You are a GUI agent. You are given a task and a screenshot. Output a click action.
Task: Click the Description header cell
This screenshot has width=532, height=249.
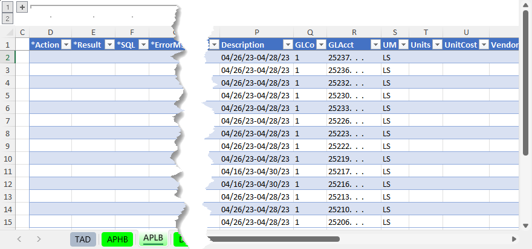257,45
